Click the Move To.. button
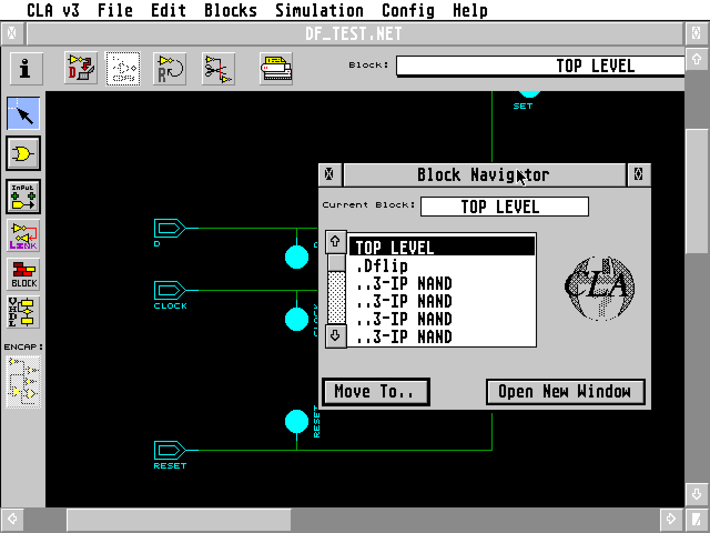This screenshot has height=533, width=710. (x=376, y=391)
